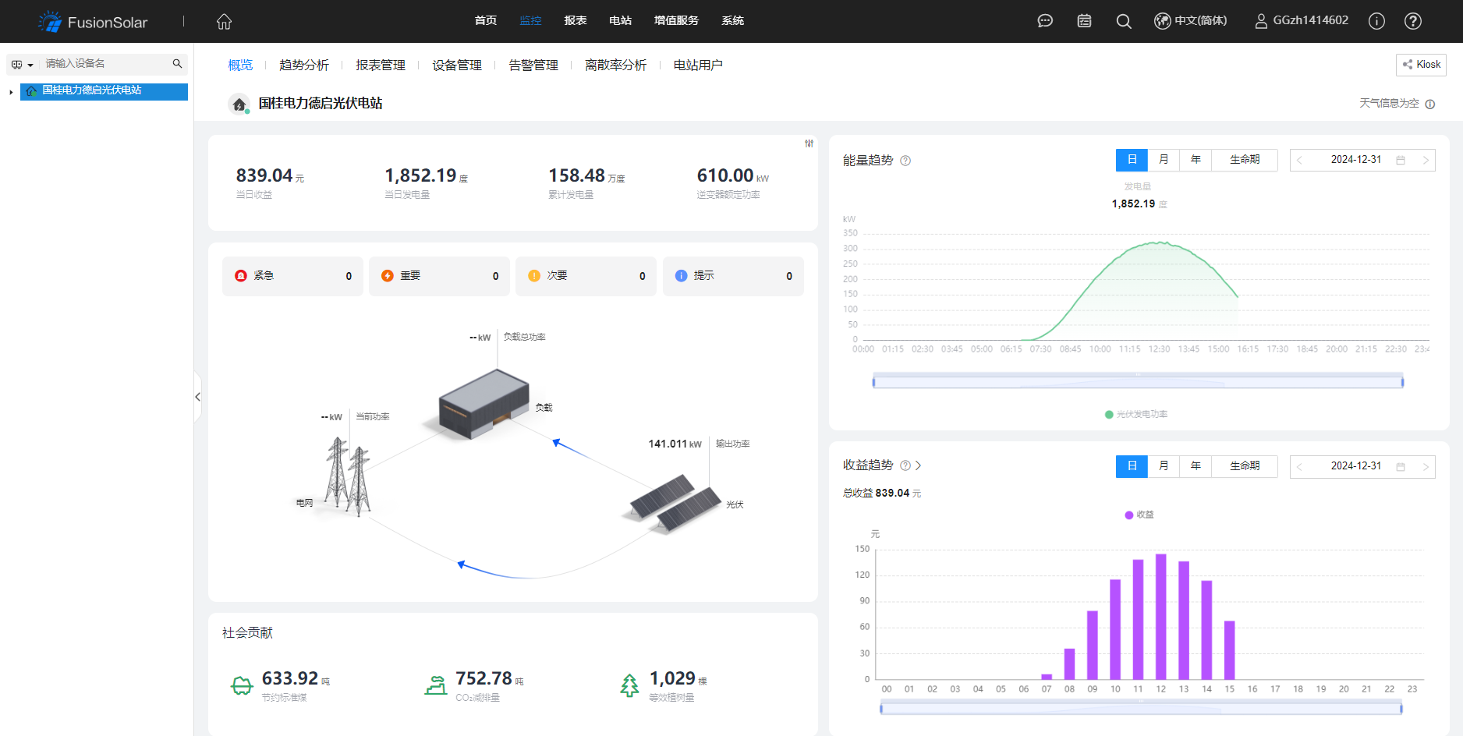
Task: Click the 负载 building graphic
Action: [x=482, y=403]
